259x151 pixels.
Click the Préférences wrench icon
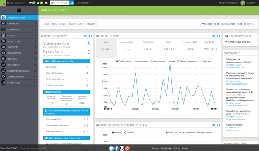click(3, 65)
